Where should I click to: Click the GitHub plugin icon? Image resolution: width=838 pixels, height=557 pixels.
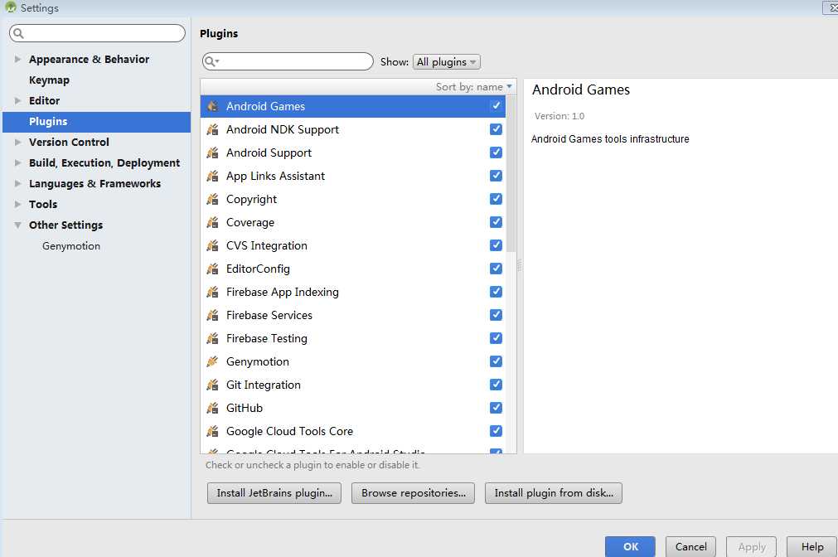click(x=213, y=408)
